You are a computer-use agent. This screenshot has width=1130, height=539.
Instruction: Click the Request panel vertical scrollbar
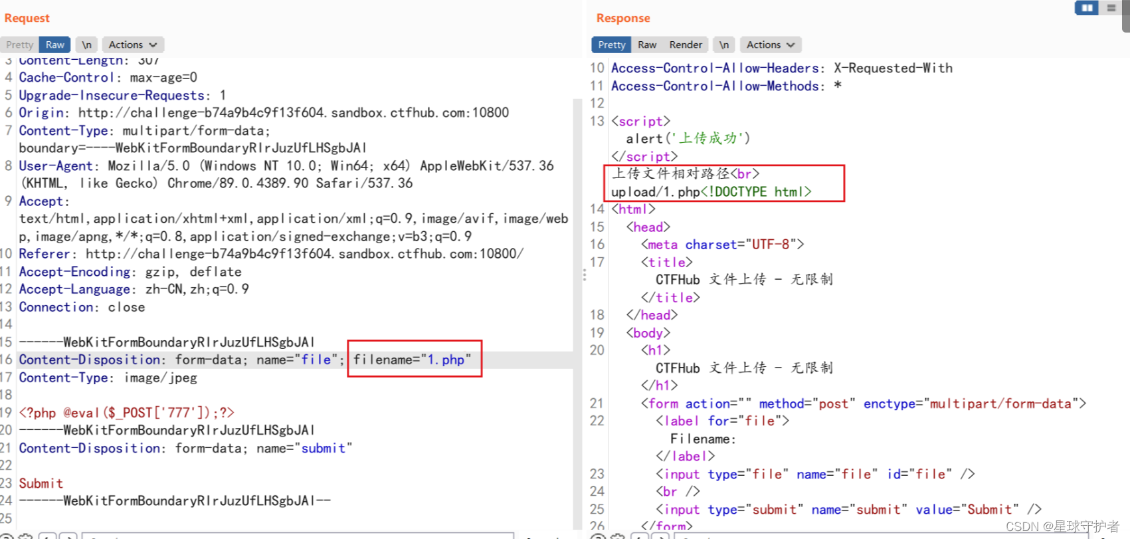click(x=577, y=312)
